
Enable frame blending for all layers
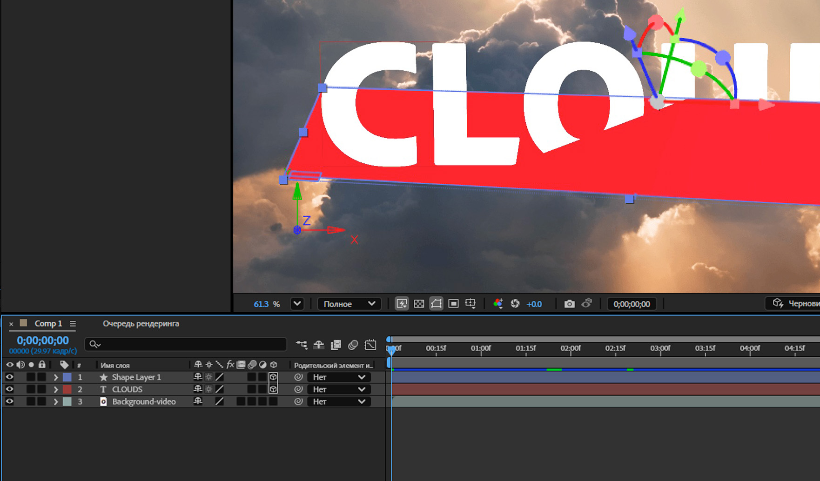336,345
